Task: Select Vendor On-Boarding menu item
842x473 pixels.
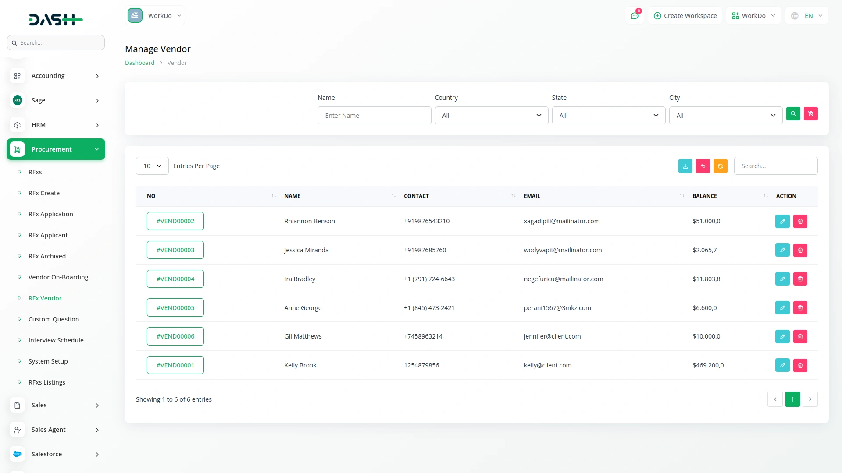Action: [x=58, y=277]
